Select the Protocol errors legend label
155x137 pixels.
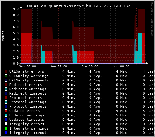pos(26,98)
